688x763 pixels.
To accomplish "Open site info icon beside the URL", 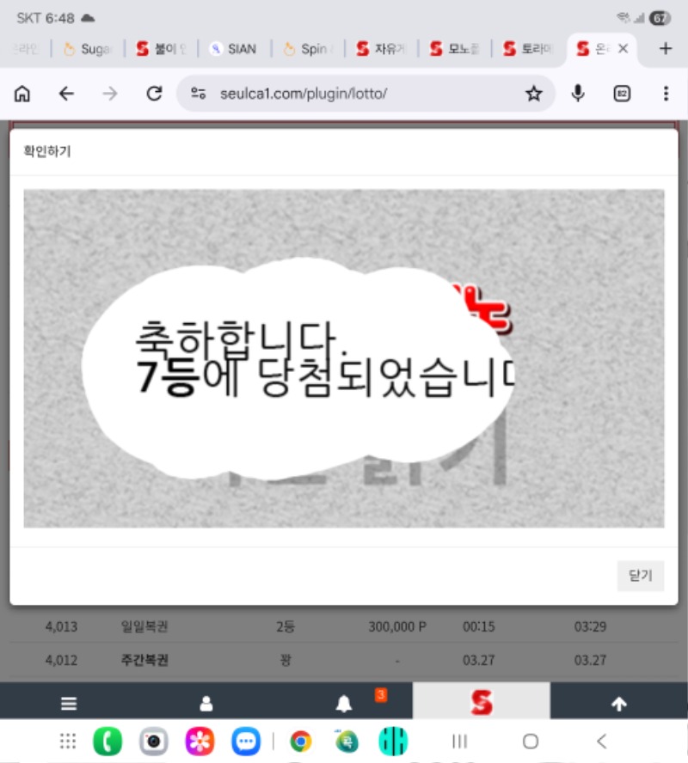I will pos(199,94).
